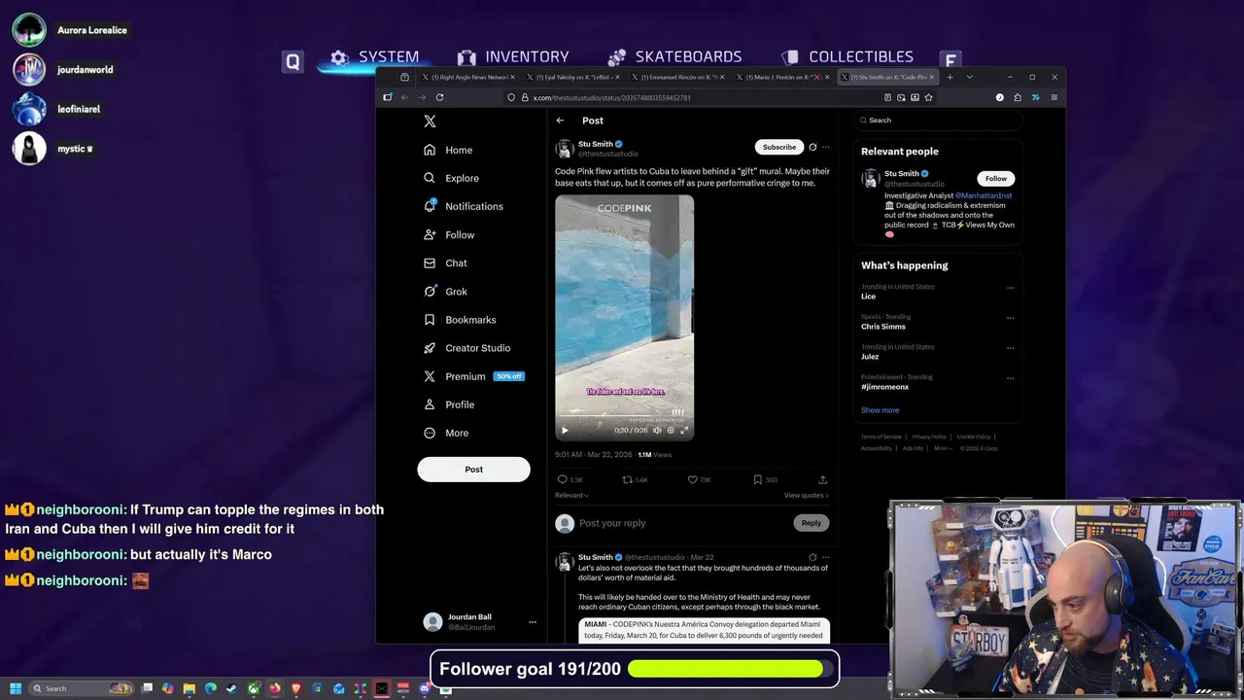Open browser hamburger application menu
The width and height of the screenshot is (1244, 700).
(1054, 97)
